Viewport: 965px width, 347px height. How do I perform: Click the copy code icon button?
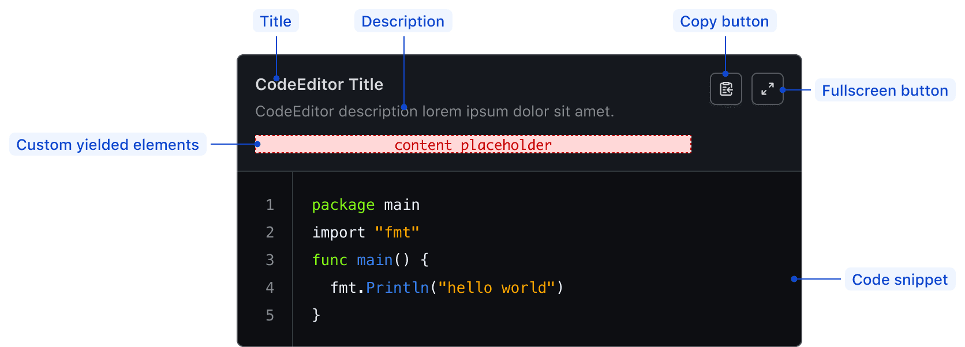click(725, 89)
